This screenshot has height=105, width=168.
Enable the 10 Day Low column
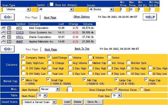click(x=129, y=73)
